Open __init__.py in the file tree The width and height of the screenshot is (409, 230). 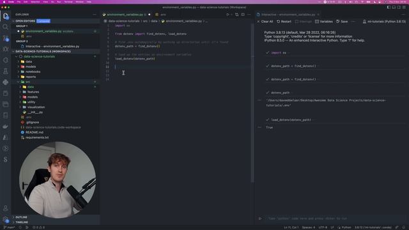pyautogui.click(x=35, y=112)
